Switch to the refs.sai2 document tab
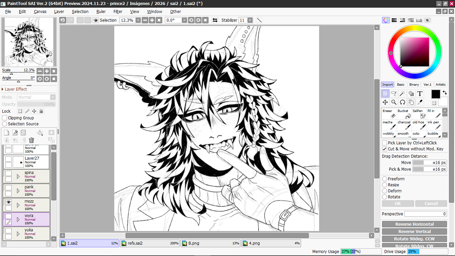This screenshot has width=455, height=256. coord(150,243)
